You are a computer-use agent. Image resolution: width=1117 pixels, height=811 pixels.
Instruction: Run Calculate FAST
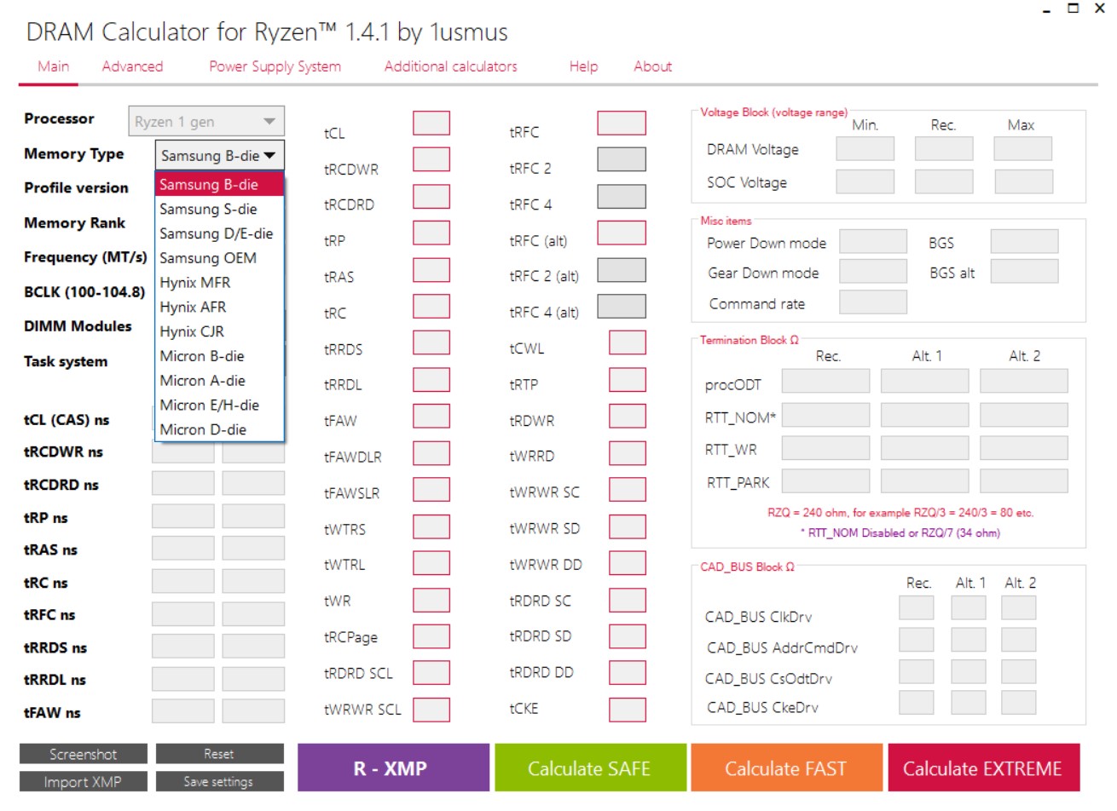(786, 768)
